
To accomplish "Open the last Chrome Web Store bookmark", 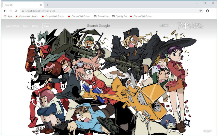I will click(141, 16).
